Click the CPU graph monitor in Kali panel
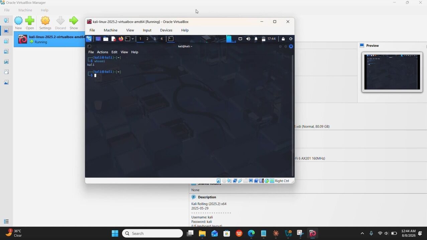The image size is (427, 240). 231,39
